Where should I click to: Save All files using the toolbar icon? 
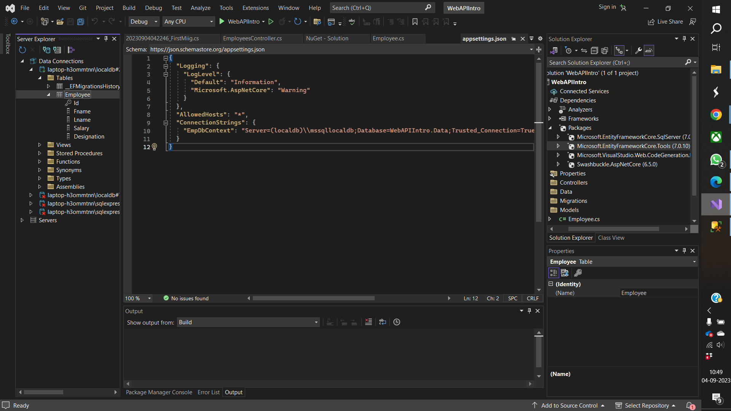coord(80,22)
